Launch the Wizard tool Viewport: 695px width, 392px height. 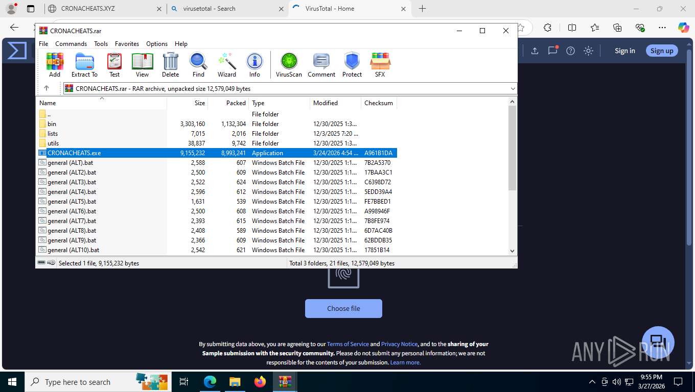click(227, 65)
